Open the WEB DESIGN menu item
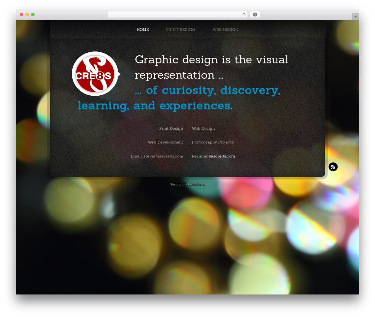375x317 pixels. 225,30
